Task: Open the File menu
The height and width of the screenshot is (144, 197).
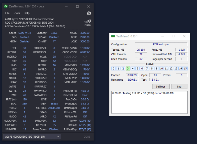Action: (x=7, y=13)
